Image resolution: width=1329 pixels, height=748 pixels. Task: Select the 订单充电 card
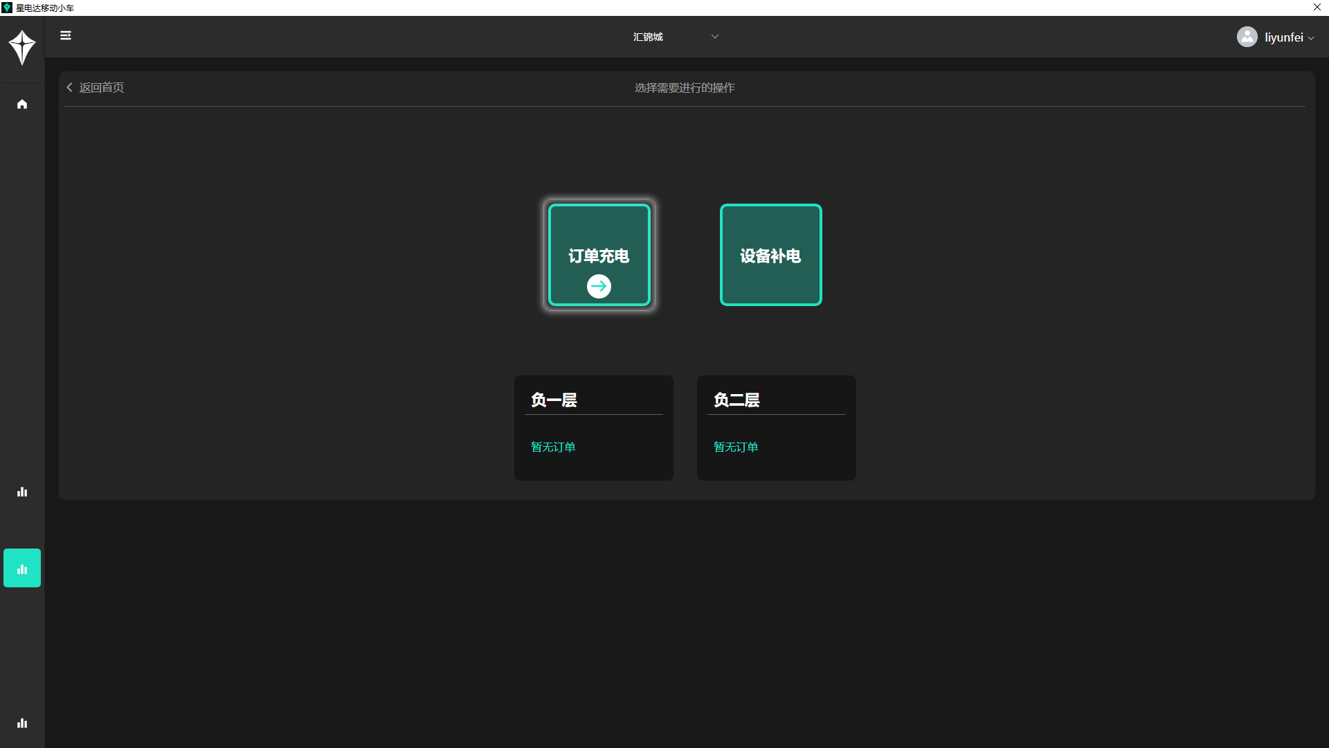click(x=599, y=255)
